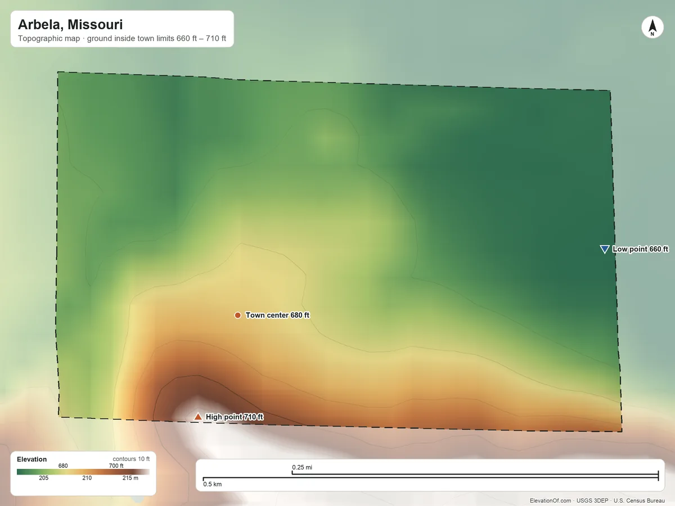Click the high point orange triangle marker

197,417
